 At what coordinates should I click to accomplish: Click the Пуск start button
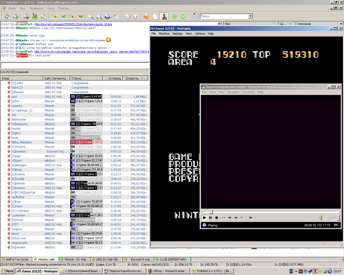coord(8,271)
